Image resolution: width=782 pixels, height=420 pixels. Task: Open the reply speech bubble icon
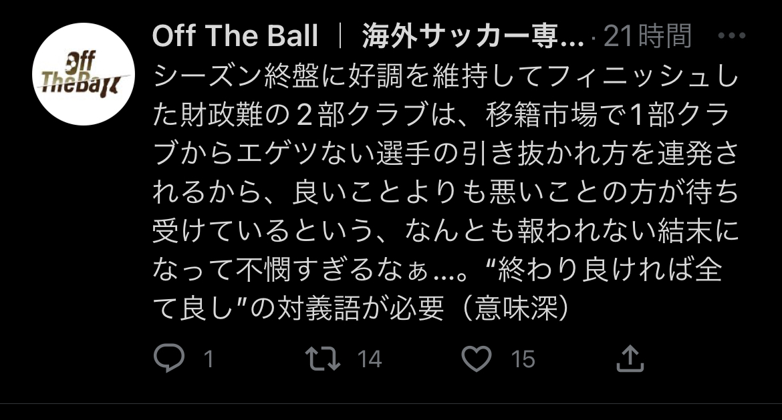click(169, 358)
